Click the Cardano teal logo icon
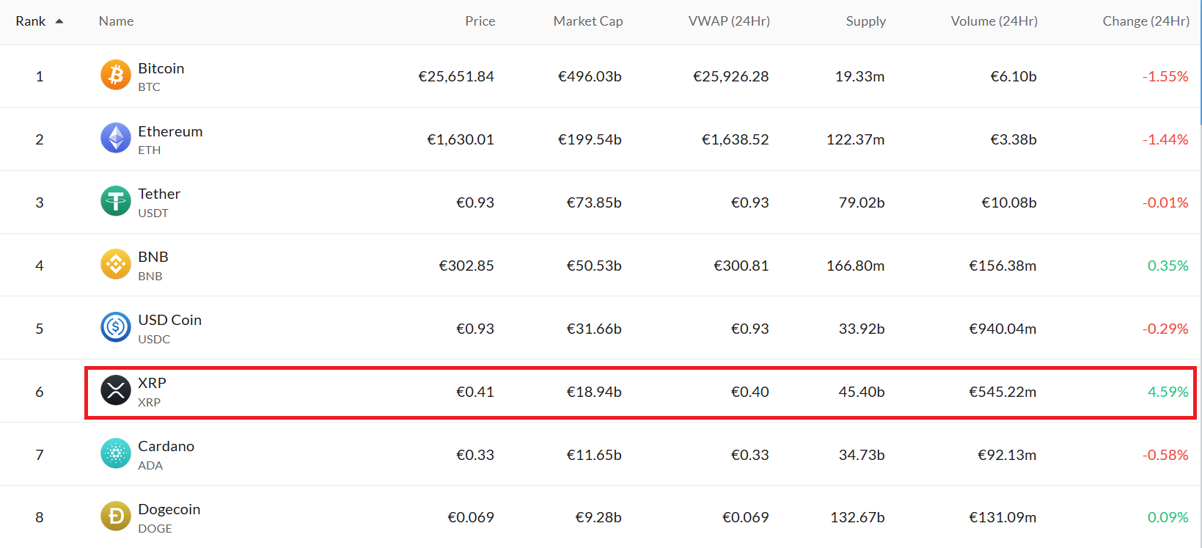The width and height of the screenshot is (1202, 548). pyautogui.click(x=115, y=454)
